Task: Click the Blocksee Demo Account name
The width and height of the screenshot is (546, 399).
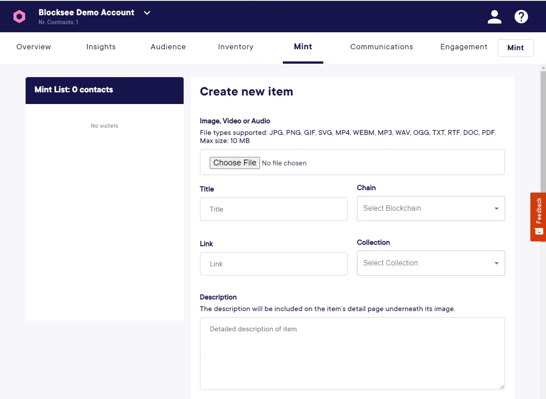Action: [x=86, y=13]
